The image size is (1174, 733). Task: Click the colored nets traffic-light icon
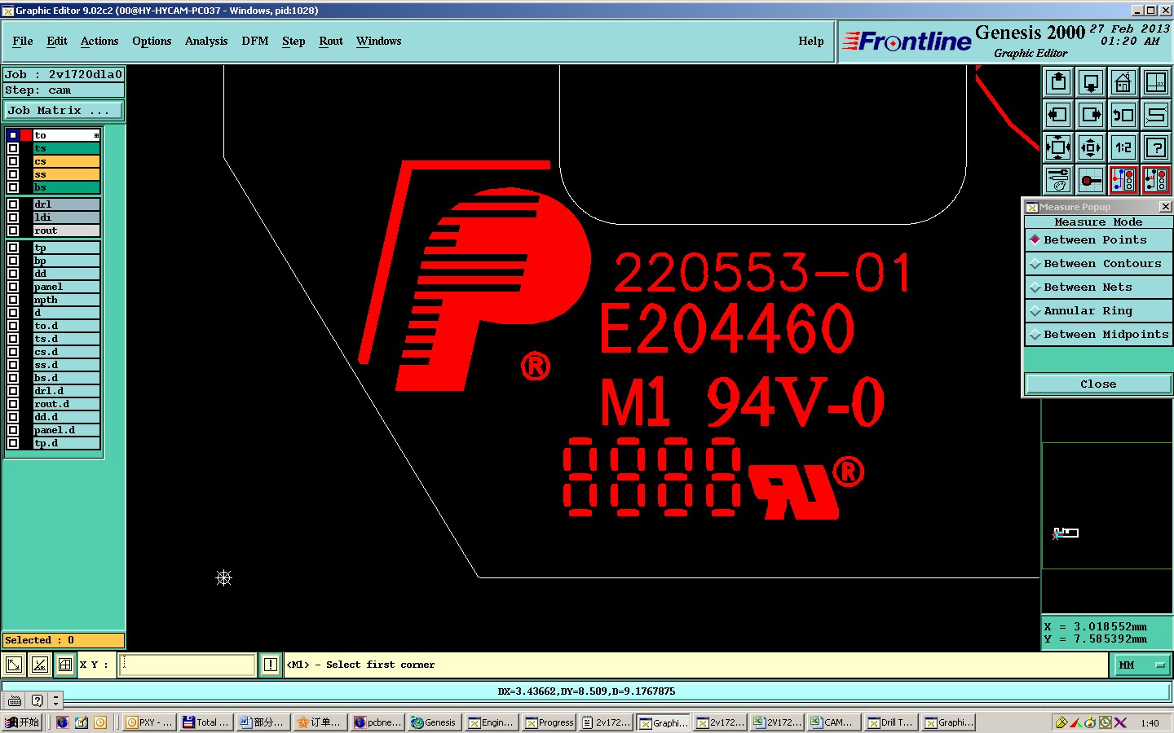(1123, 180)
